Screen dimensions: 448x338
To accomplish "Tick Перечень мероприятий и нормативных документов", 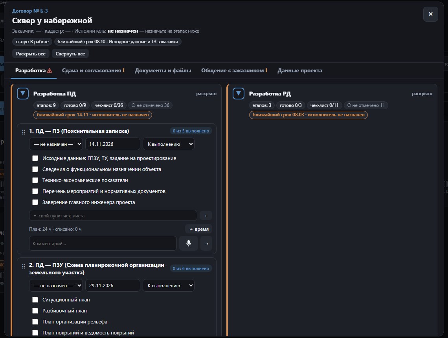I will click(x=35, y=191).
